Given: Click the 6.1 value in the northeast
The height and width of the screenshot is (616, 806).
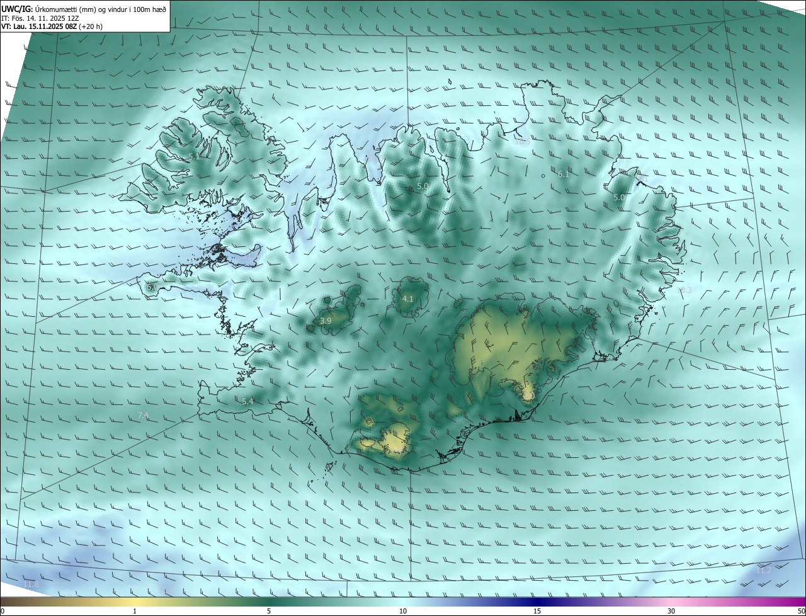Looking at the screenshot, I should coord(564,174).
